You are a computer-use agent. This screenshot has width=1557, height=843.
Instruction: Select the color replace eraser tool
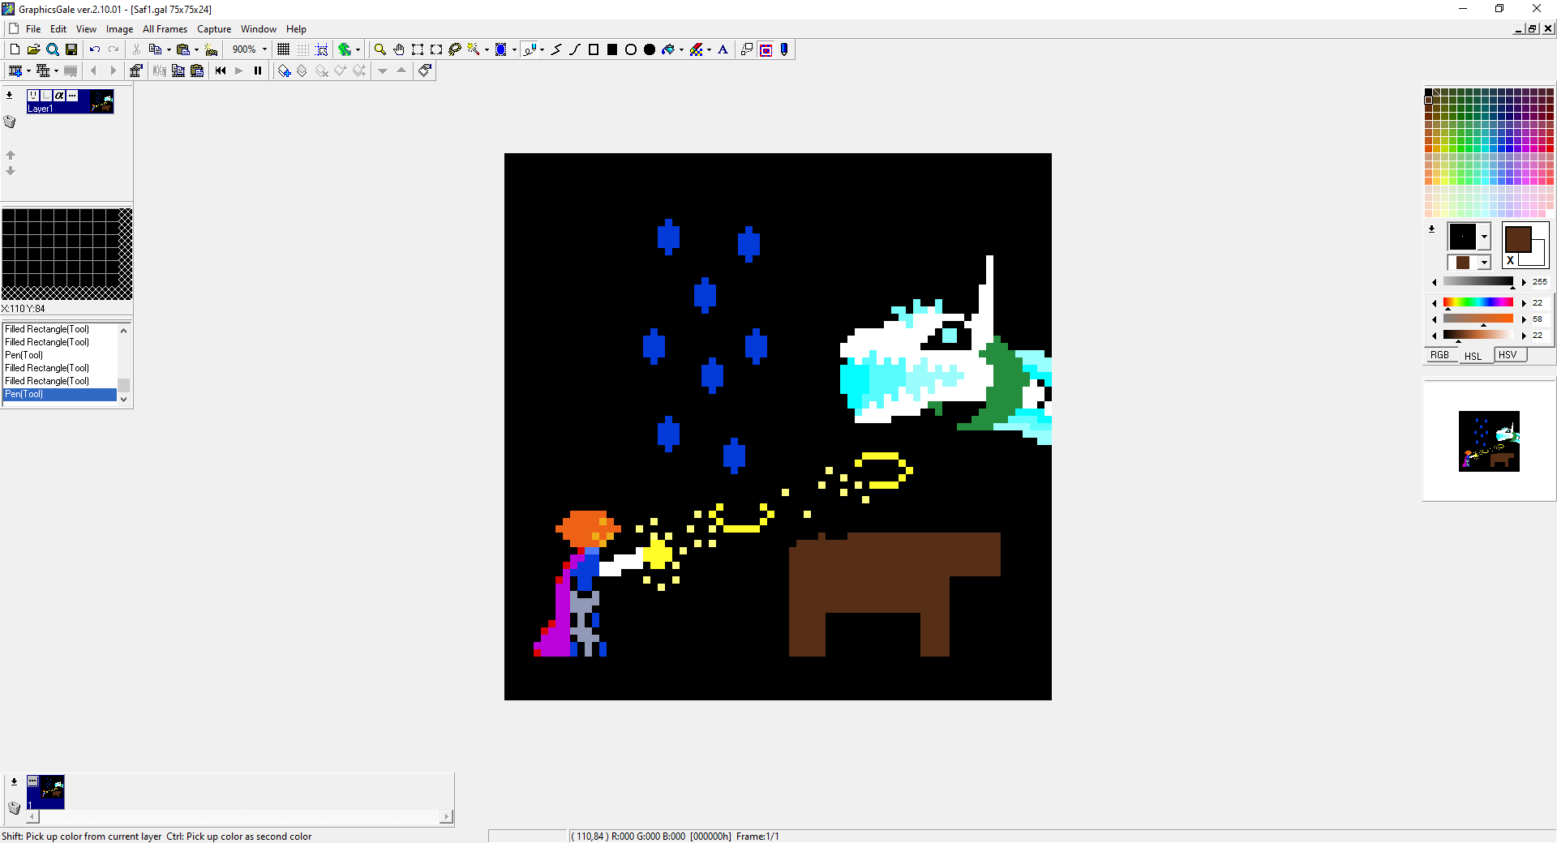click(x=697, y=49)
